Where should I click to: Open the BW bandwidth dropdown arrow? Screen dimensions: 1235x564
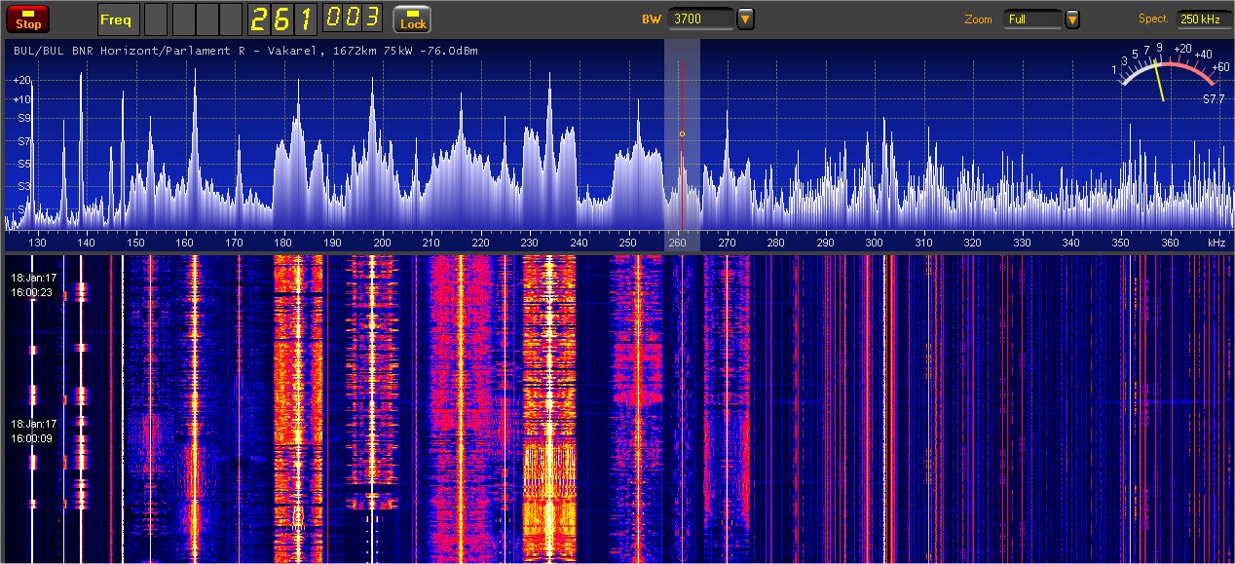coord(745,19)
